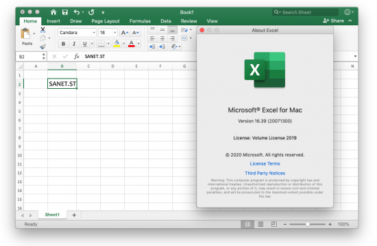Increase font size button

click(125, 33)
